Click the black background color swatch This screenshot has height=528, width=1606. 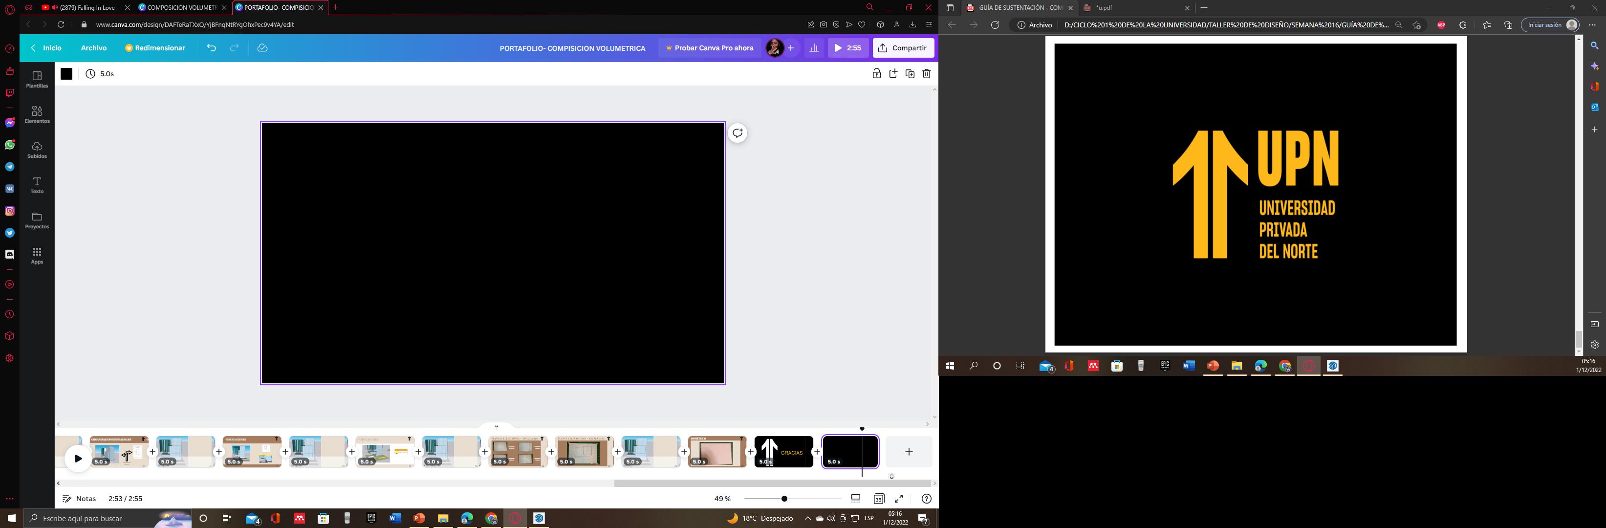[66, 73]
